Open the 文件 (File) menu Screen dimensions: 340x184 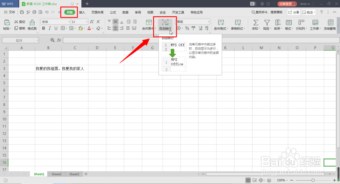(x=10, y=12)
